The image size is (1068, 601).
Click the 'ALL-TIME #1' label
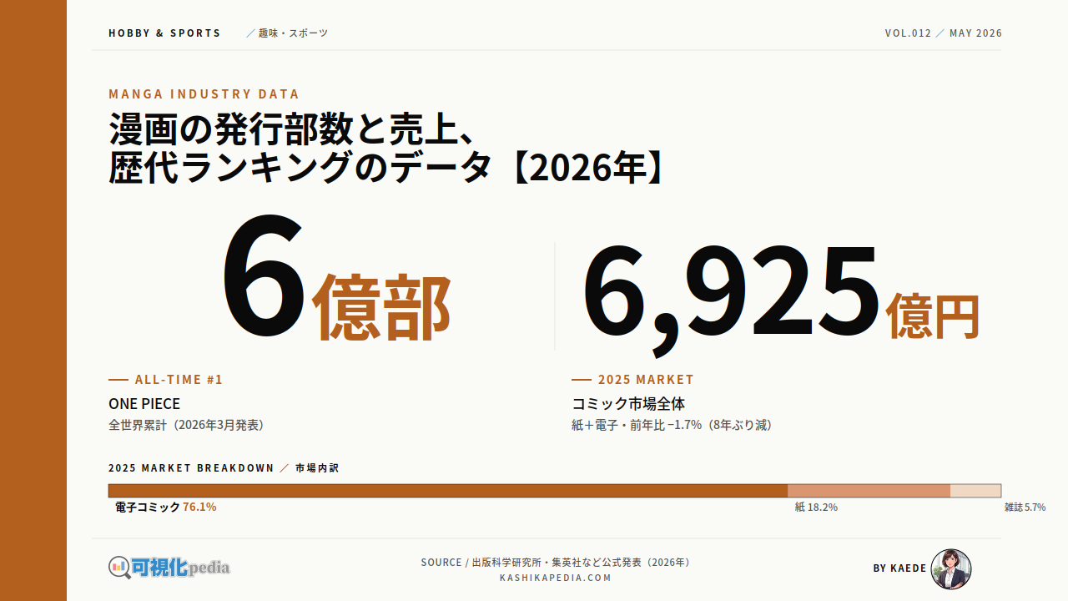click(x=179, y=380)
